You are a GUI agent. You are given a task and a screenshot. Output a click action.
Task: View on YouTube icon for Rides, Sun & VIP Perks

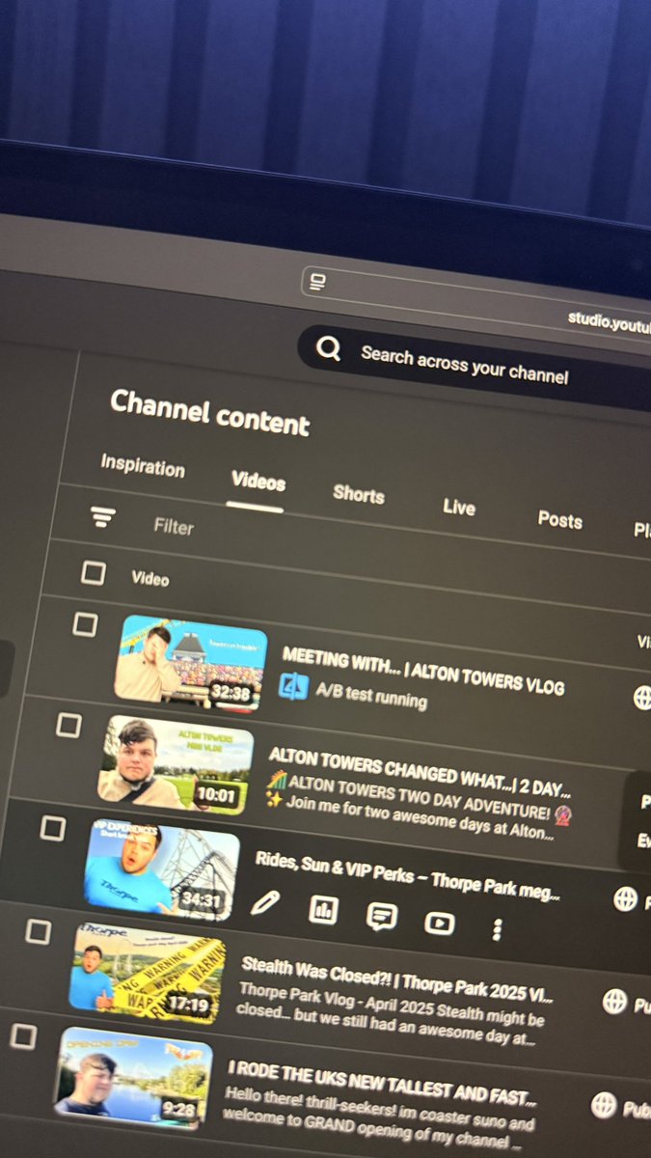click(x=439, y=924)
